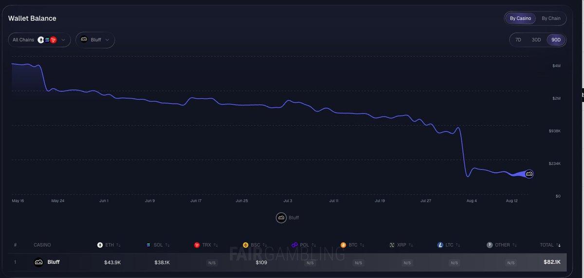Click the Tron icon in table header

pos(197,245)
